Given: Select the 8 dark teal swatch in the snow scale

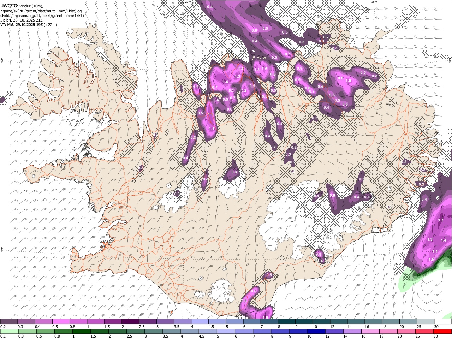Looking at the screenshot, I should tap(286, 322).
